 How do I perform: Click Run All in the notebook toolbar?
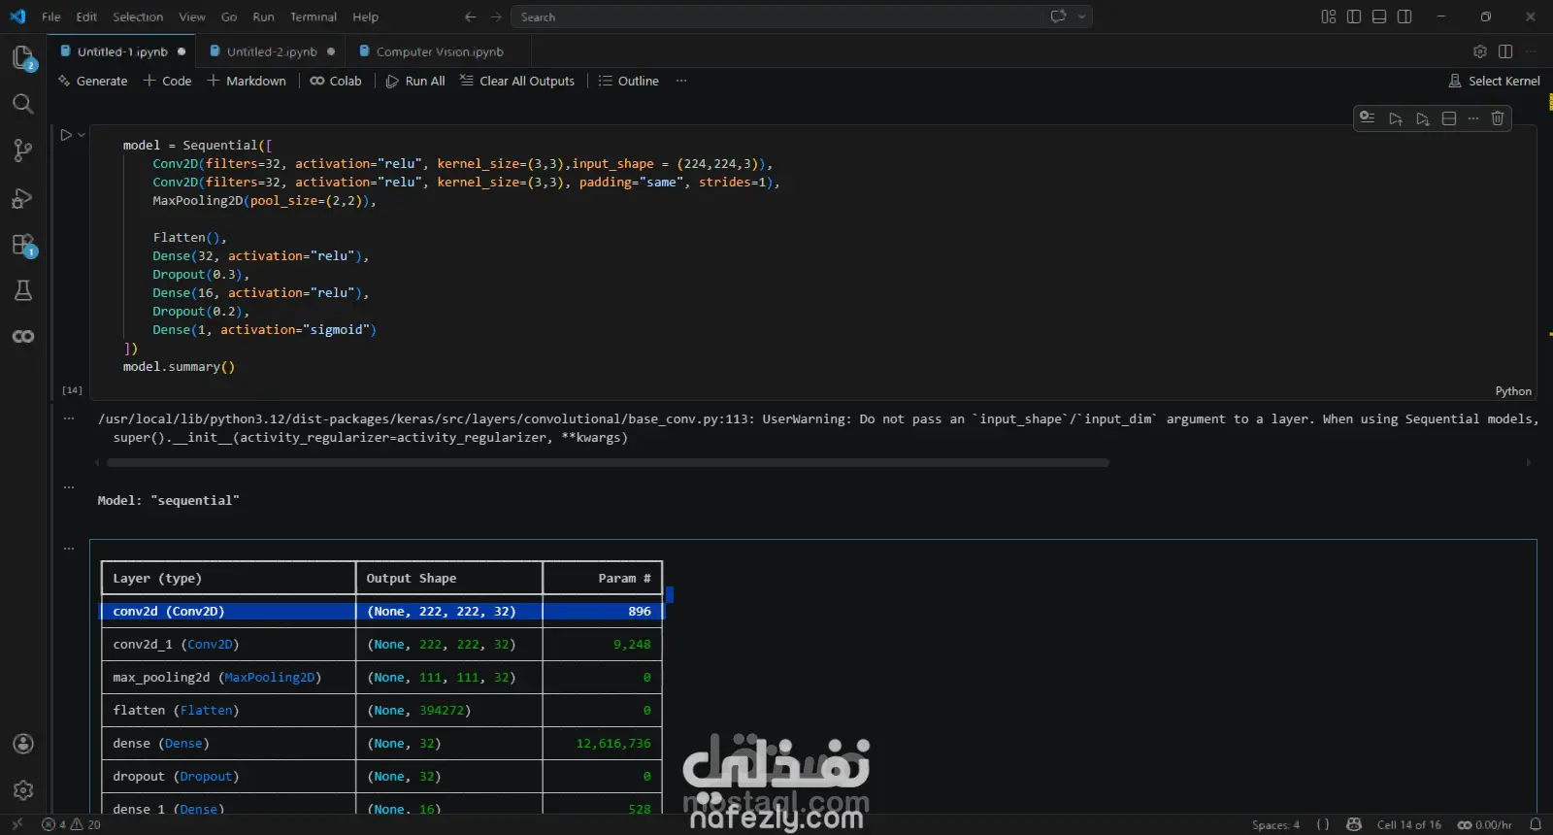coord(415,81)
